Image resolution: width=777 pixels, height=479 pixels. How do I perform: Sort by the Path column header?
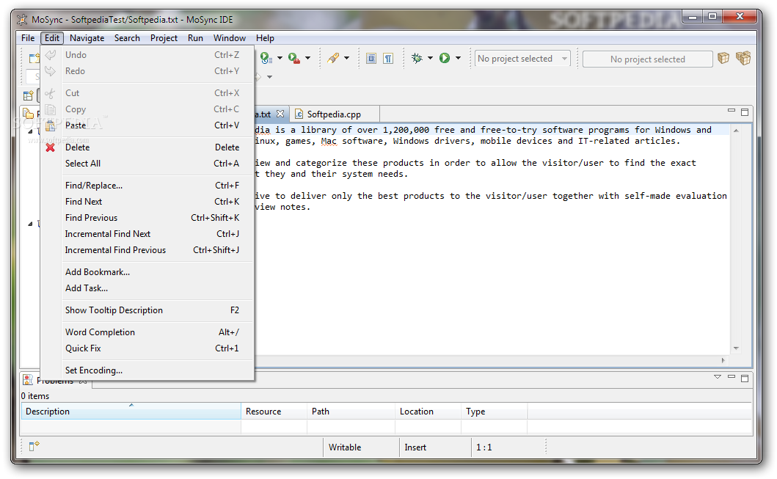351,411
